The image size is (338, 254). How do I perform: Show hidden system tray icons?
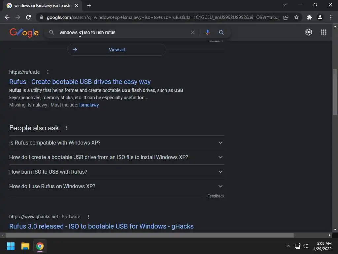click(x=288, y=246)
